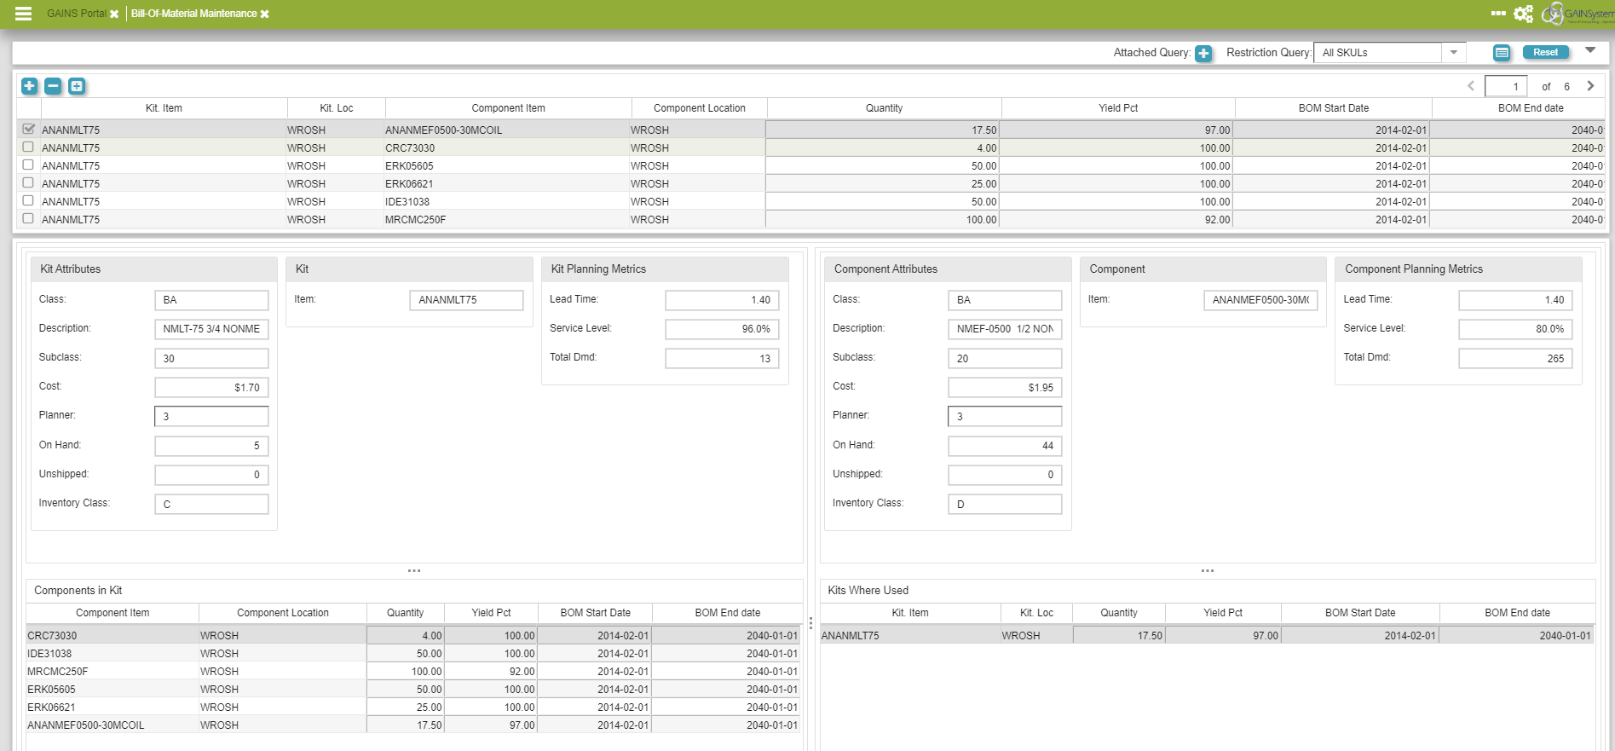Check the CRC73030 row checkbox

pyautogui.click(x=28, y=147)
